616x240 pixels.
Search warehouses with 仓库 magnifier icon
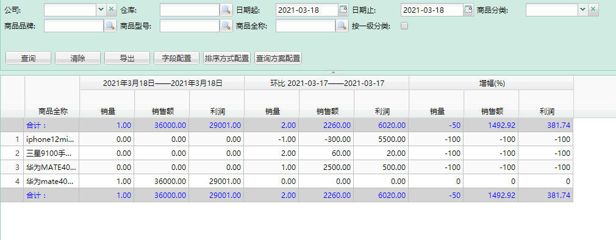point(226,10)
